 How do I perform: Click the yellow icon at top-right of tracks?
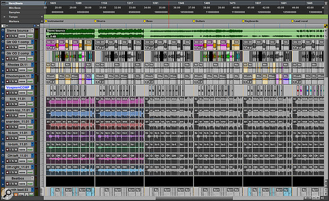coord(326,26)
